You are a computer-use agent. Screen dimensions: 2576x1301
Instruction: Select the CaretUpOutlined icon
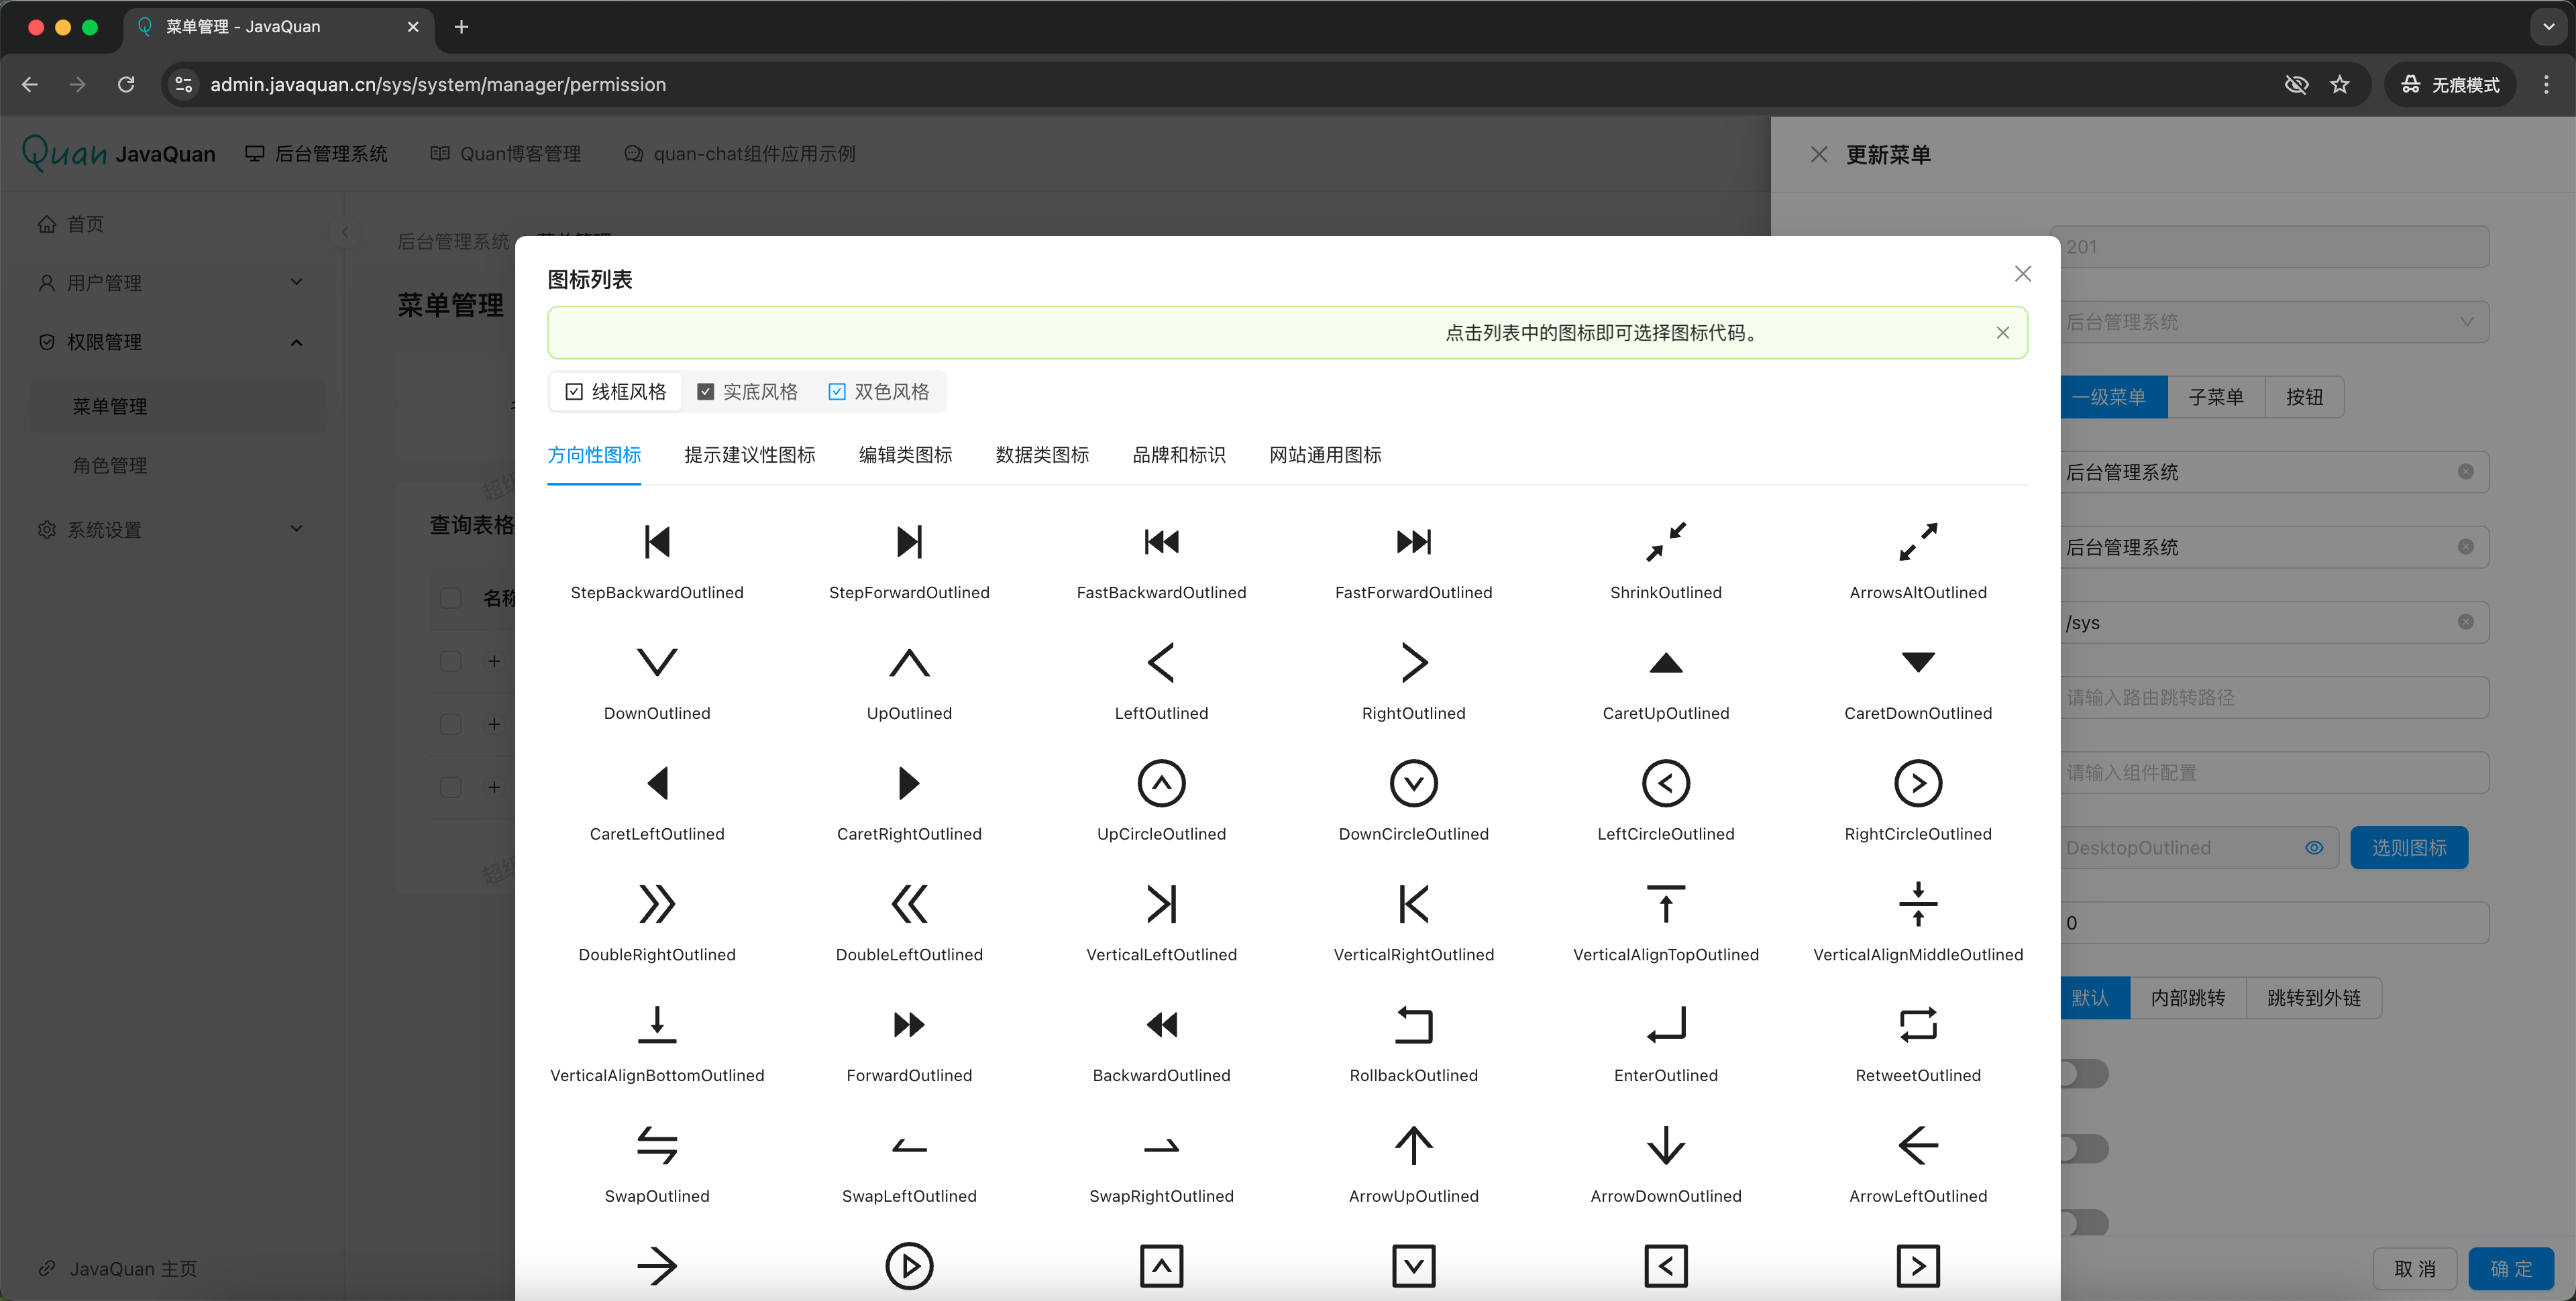pyautogui.click(x=1666, y=662)
